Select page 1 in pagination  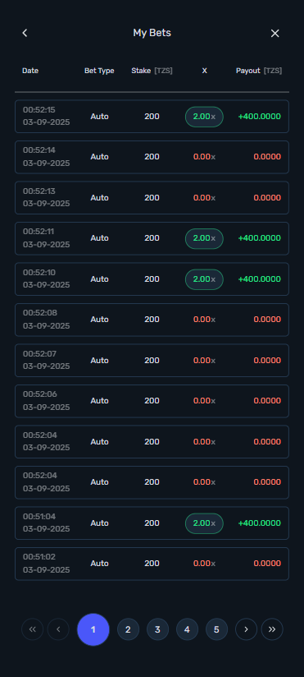click(93, 629)
